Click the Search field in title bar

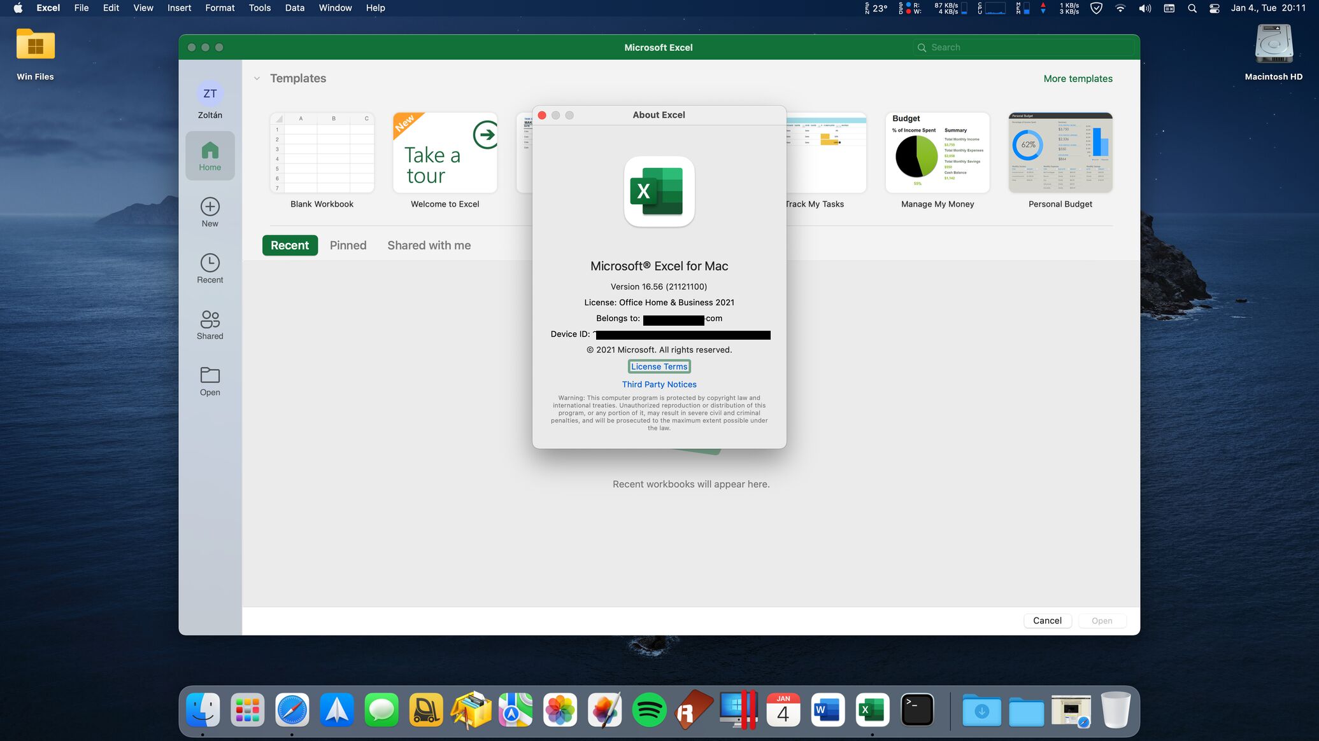pyautogui.click(x=1025, y=48)
